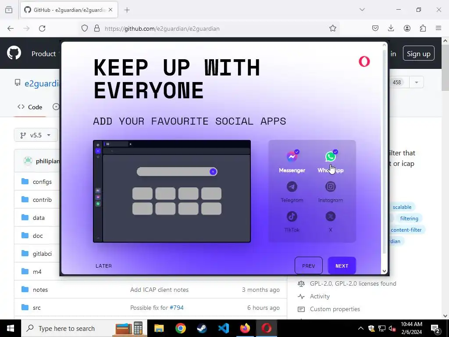
Task: Click the site lock icon
Action: click(x=97, y=29)
